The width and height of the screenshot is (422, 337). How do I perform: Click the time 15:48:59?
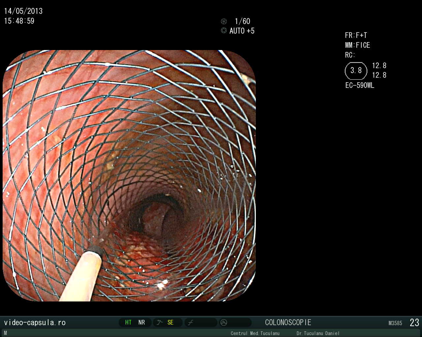click(x=19, y=21)
